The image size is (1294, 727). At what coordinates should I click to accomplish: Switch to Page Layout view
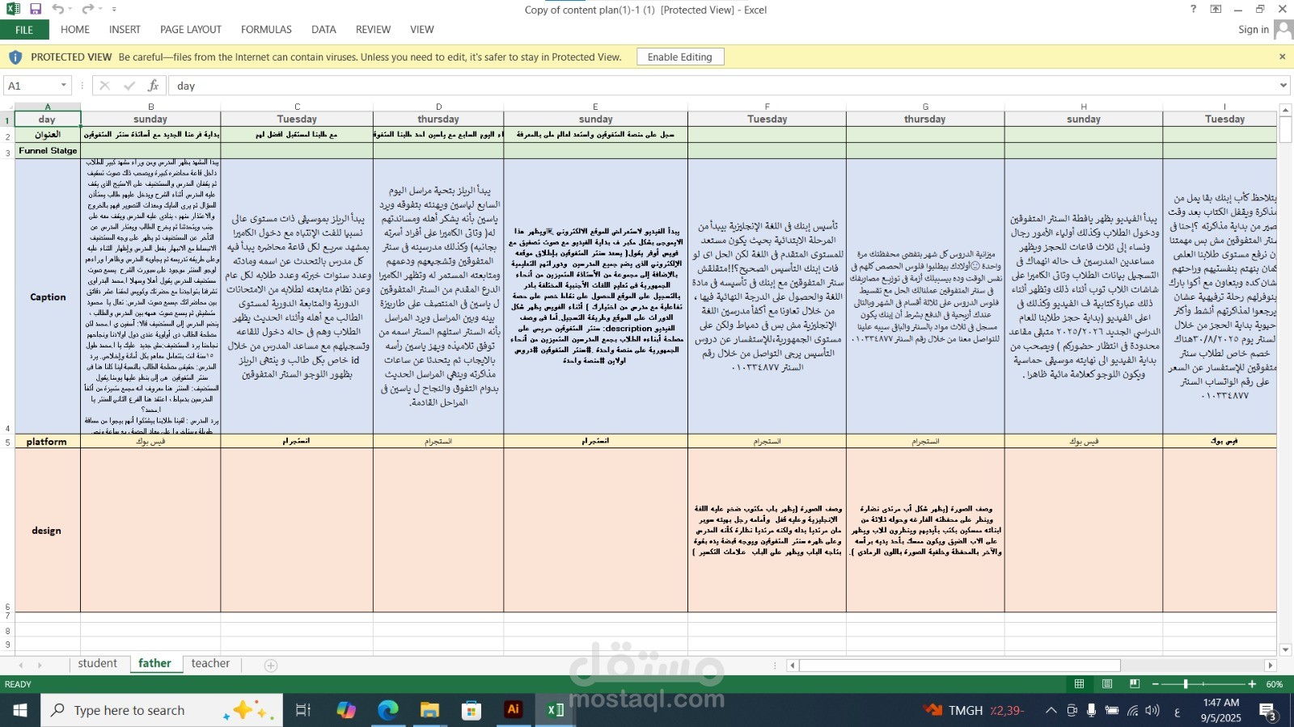[1107, 684]
